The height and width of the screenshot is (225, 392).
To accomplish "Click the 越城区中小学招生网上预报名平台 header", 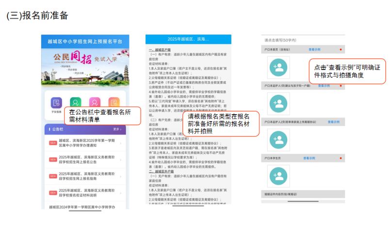I will (85, 41).
